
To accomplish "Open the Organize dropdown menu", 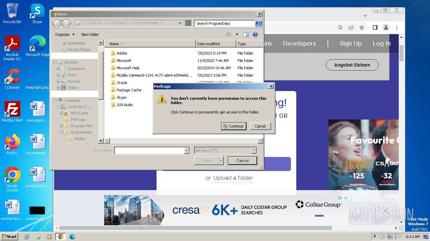I will point(64,34).
